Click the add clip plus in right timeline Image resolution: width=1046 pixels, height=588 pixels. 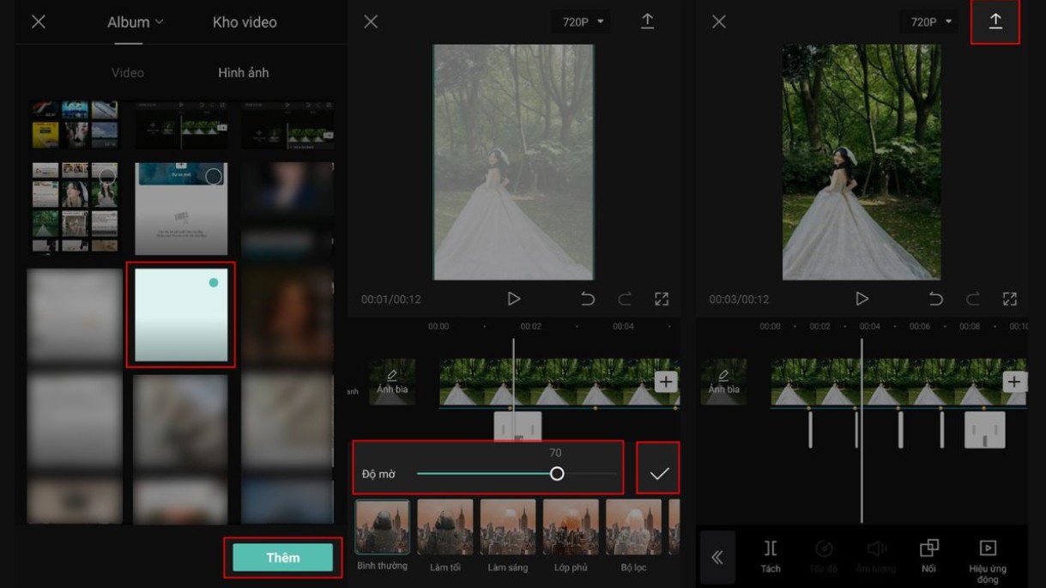pos(1014,382)
